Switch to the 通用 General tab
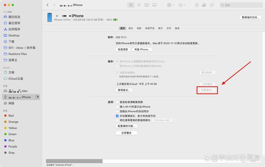Screen dimensions: 265x167 (x=123, y=28)
